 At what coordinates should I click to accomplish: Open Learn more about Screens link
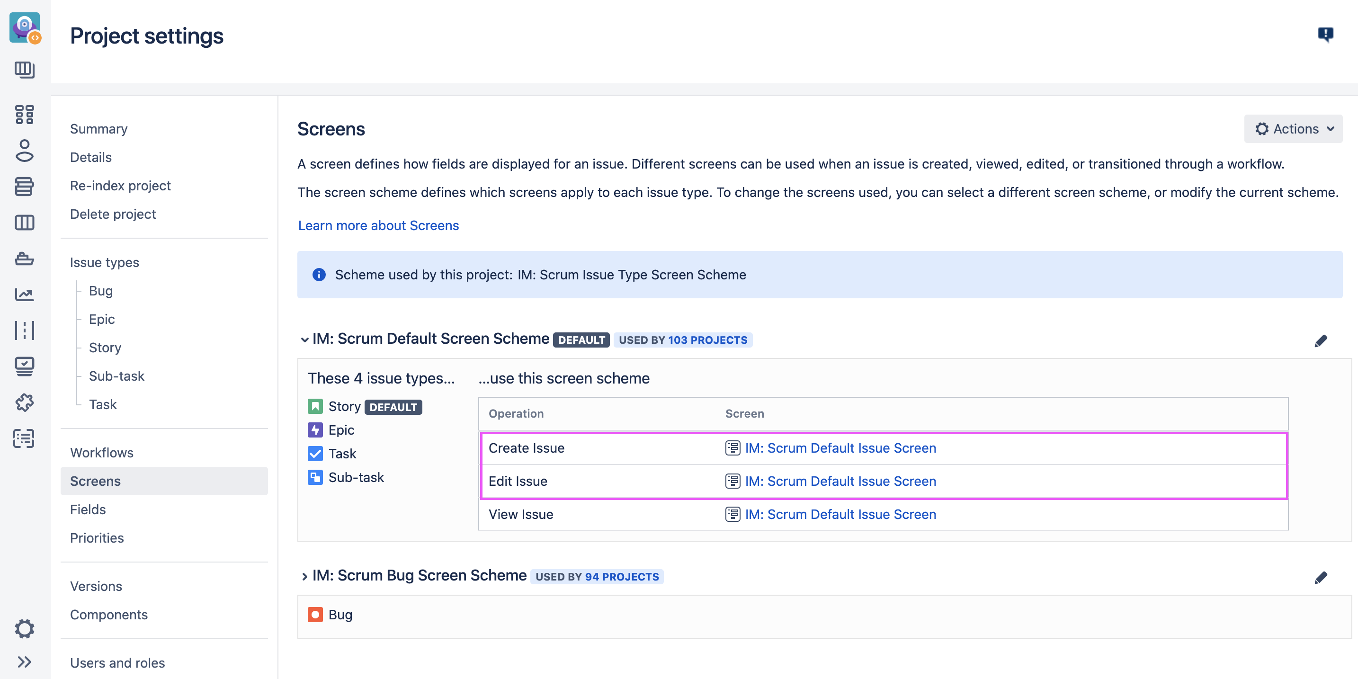tap(378, 225)
